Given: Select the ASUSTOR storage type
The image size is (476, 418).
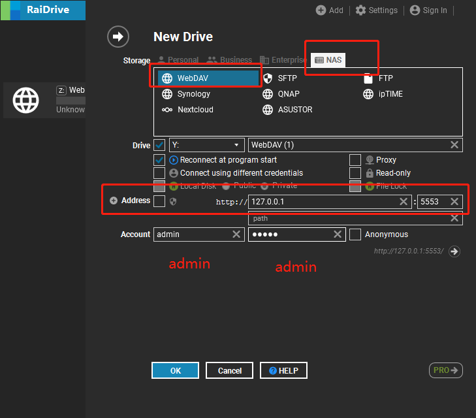Looking at the screenshot, I should pos(287,110).
